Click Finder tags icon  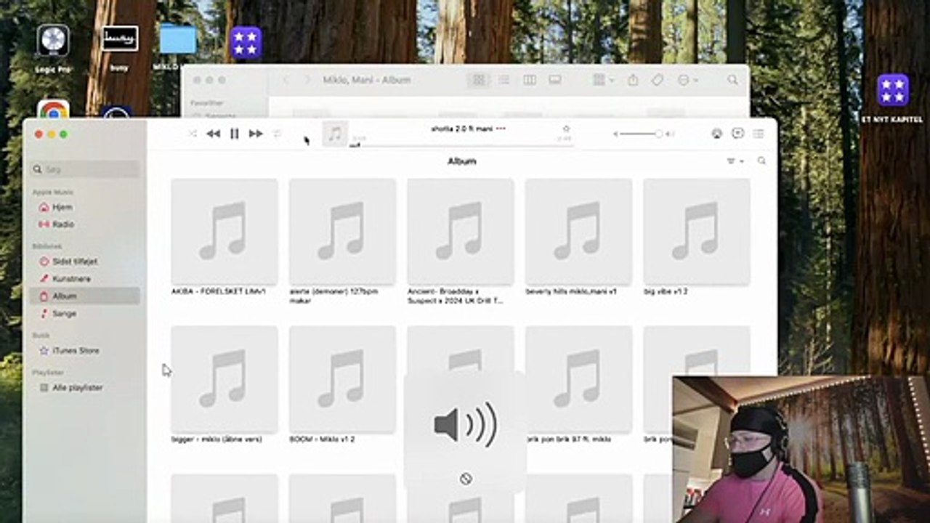click(x=658, y=80)
